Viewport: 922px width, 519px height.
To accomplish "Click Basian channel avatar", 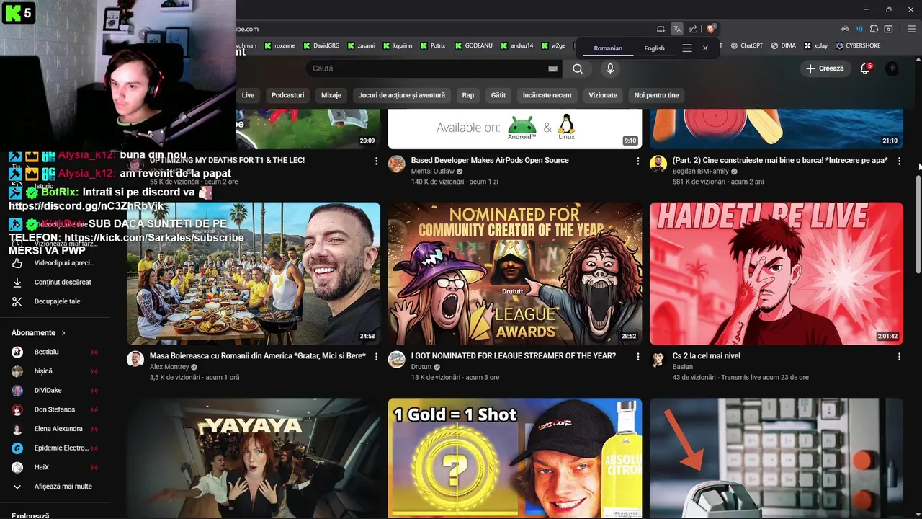I will point(658,359).
